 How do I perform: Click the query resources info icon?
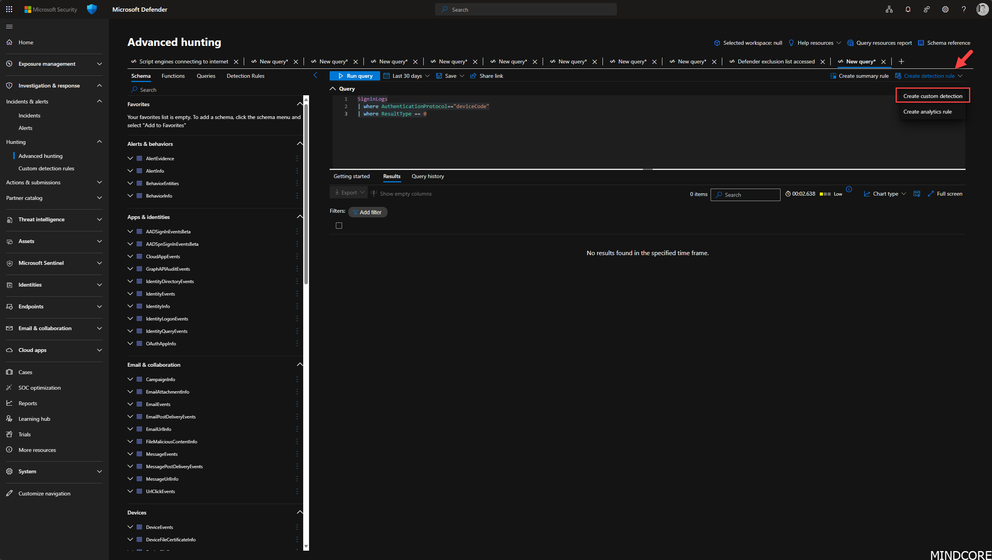click(x=849, y=189)
